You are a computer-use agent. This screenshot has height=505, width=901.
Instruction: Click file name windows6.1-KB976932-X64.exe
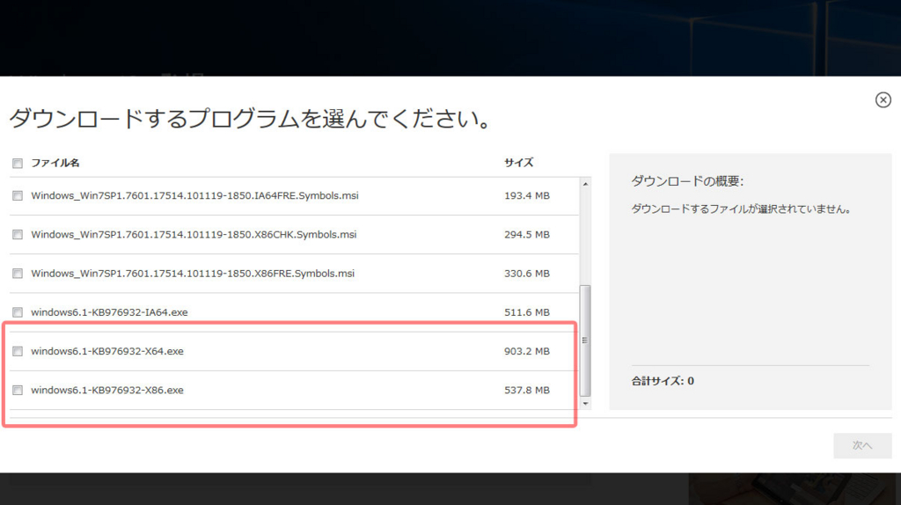[107, 352]
